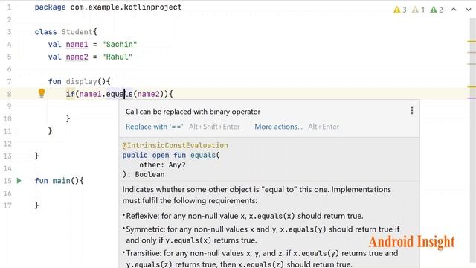
Task: Click the '): Boolean' return type line
Action: coord(144,174)
